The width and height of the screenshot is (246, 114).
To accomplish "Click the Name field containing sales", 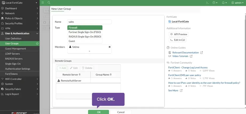I will 89,22.
